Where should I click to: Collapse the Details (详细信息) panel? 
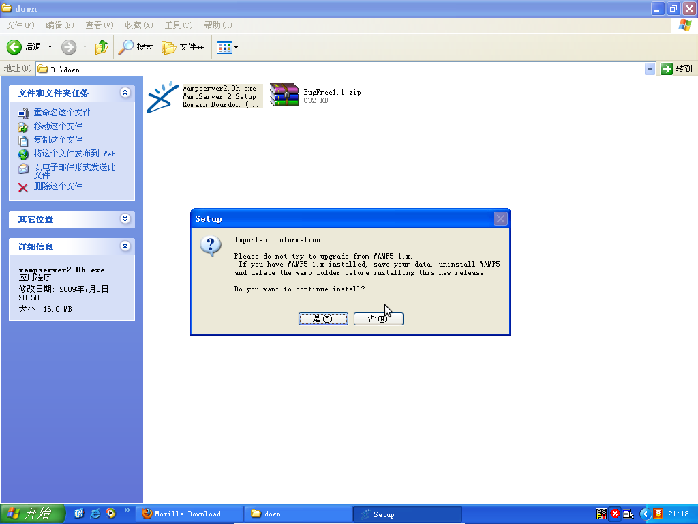(x=125, y=246)
